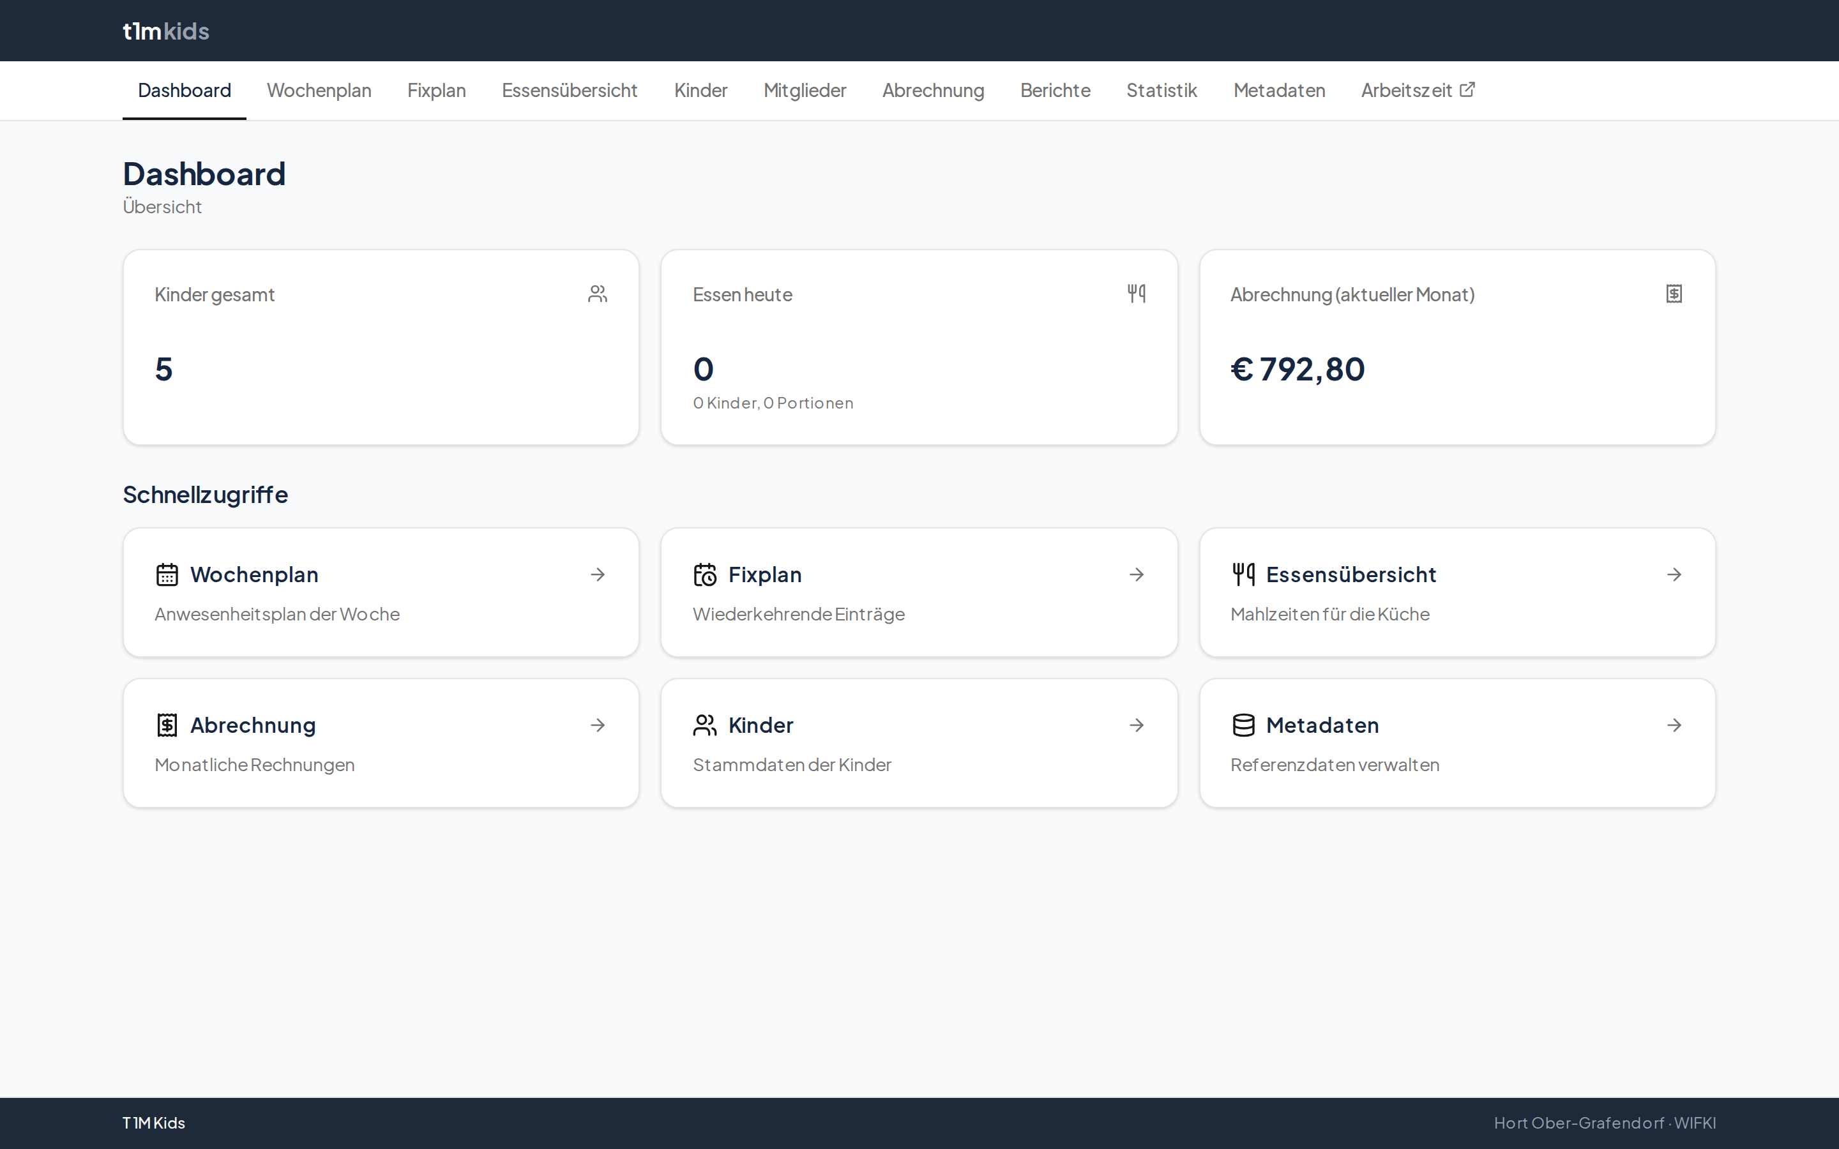Open the Metadaten quick access title
The image size is (1839, 1149).
[x=1322, y=725]
